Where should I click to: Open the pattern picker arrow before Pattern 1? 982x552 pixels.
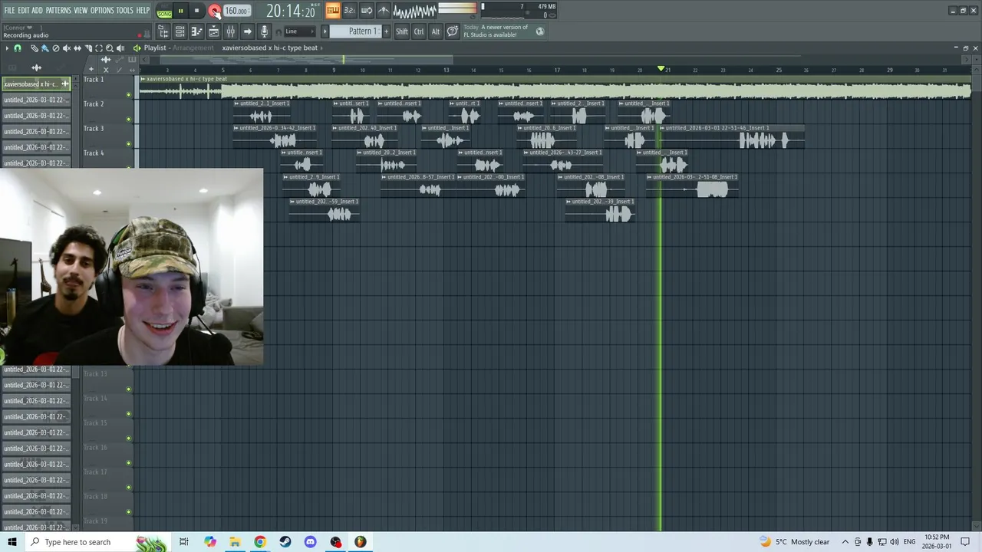coord(325,31)
